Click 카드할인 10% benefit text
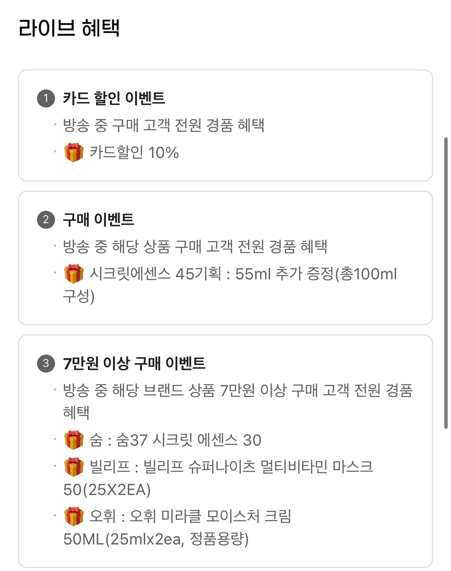The width and height of the screenshot is (451, 571). [x=134, y=152]
